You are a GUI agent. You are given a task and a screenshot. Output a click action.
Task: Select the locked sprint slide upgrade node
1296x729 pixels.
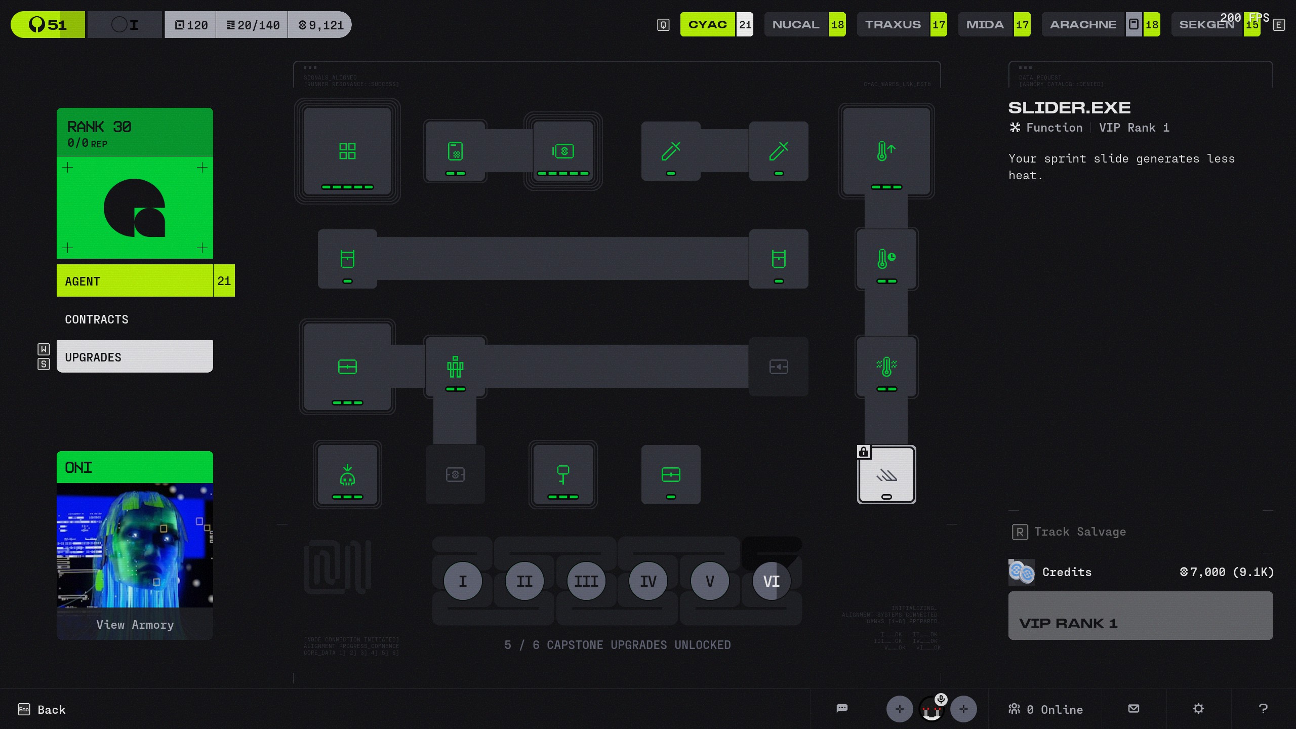click(x=886, y=475)
